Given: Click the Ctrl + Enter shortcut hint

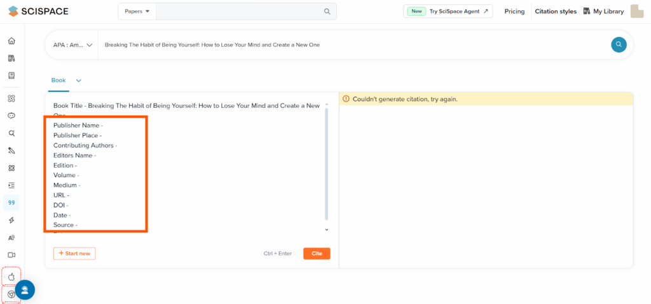Looking at the screenshot, I should [278, 253].
